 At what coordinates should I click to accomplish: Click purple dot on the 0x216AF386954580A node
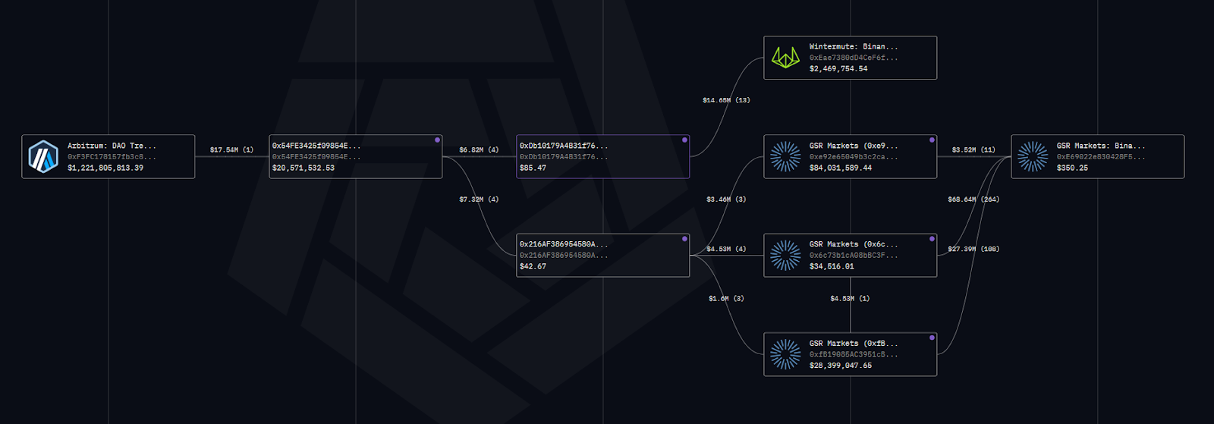point(684,239)
